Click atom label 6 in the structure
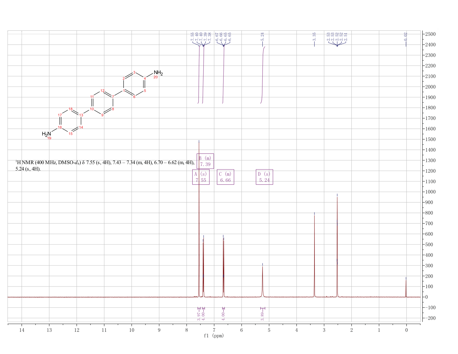Image resolution: width=458 pixels, height=354 pixels. pyautogui.click(x=134, y=97)
